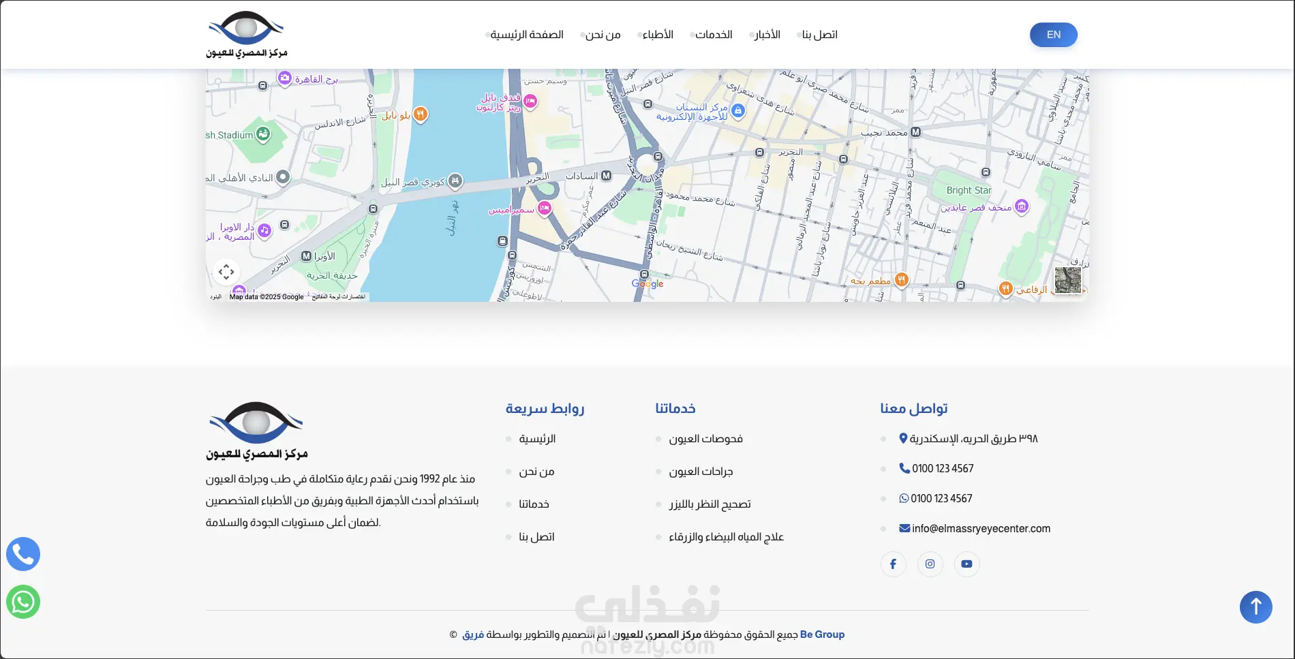Viewport: 1295px width, 659px height.
Task: Select the مطعم جحا restaurant marker
Action: pyautogui.click(x=901, y=279)
